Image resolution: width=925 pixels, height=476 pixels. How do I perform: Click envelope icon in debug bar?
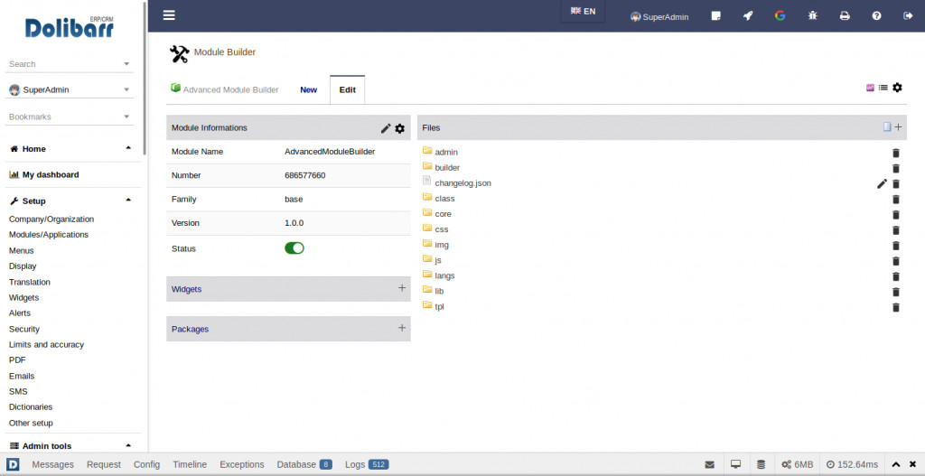coord(710,464)
